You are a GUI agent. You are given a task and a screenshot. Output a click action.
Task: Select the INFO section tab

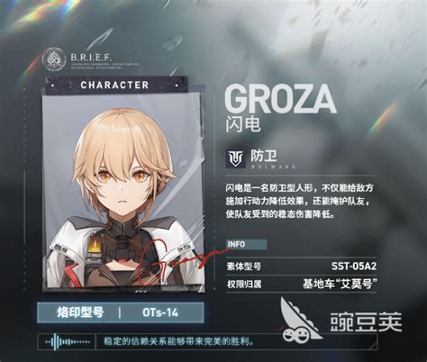click(x=246, y=244)
